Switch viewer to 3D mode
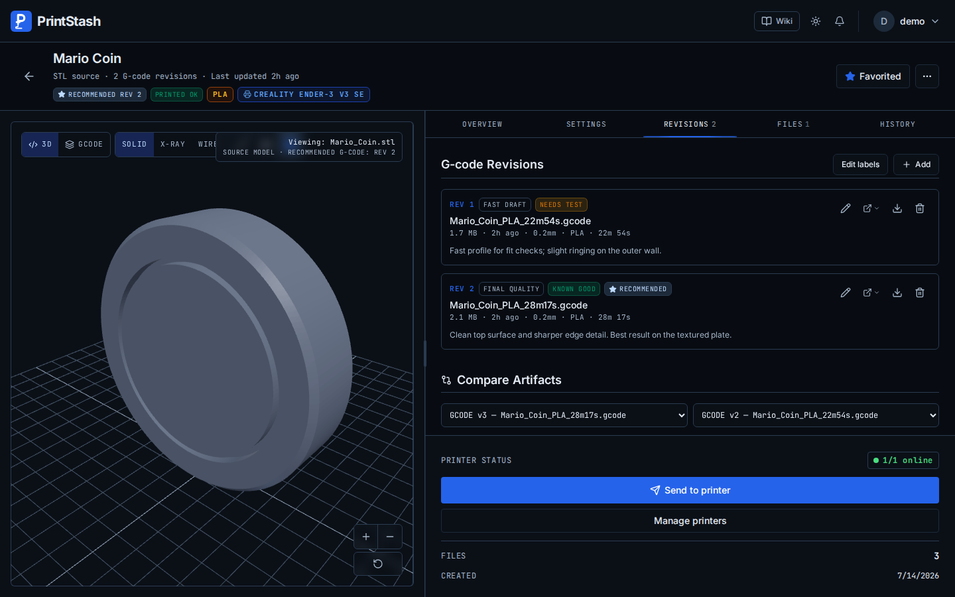The height and width of the screenshot is (597, 955). 40,145
